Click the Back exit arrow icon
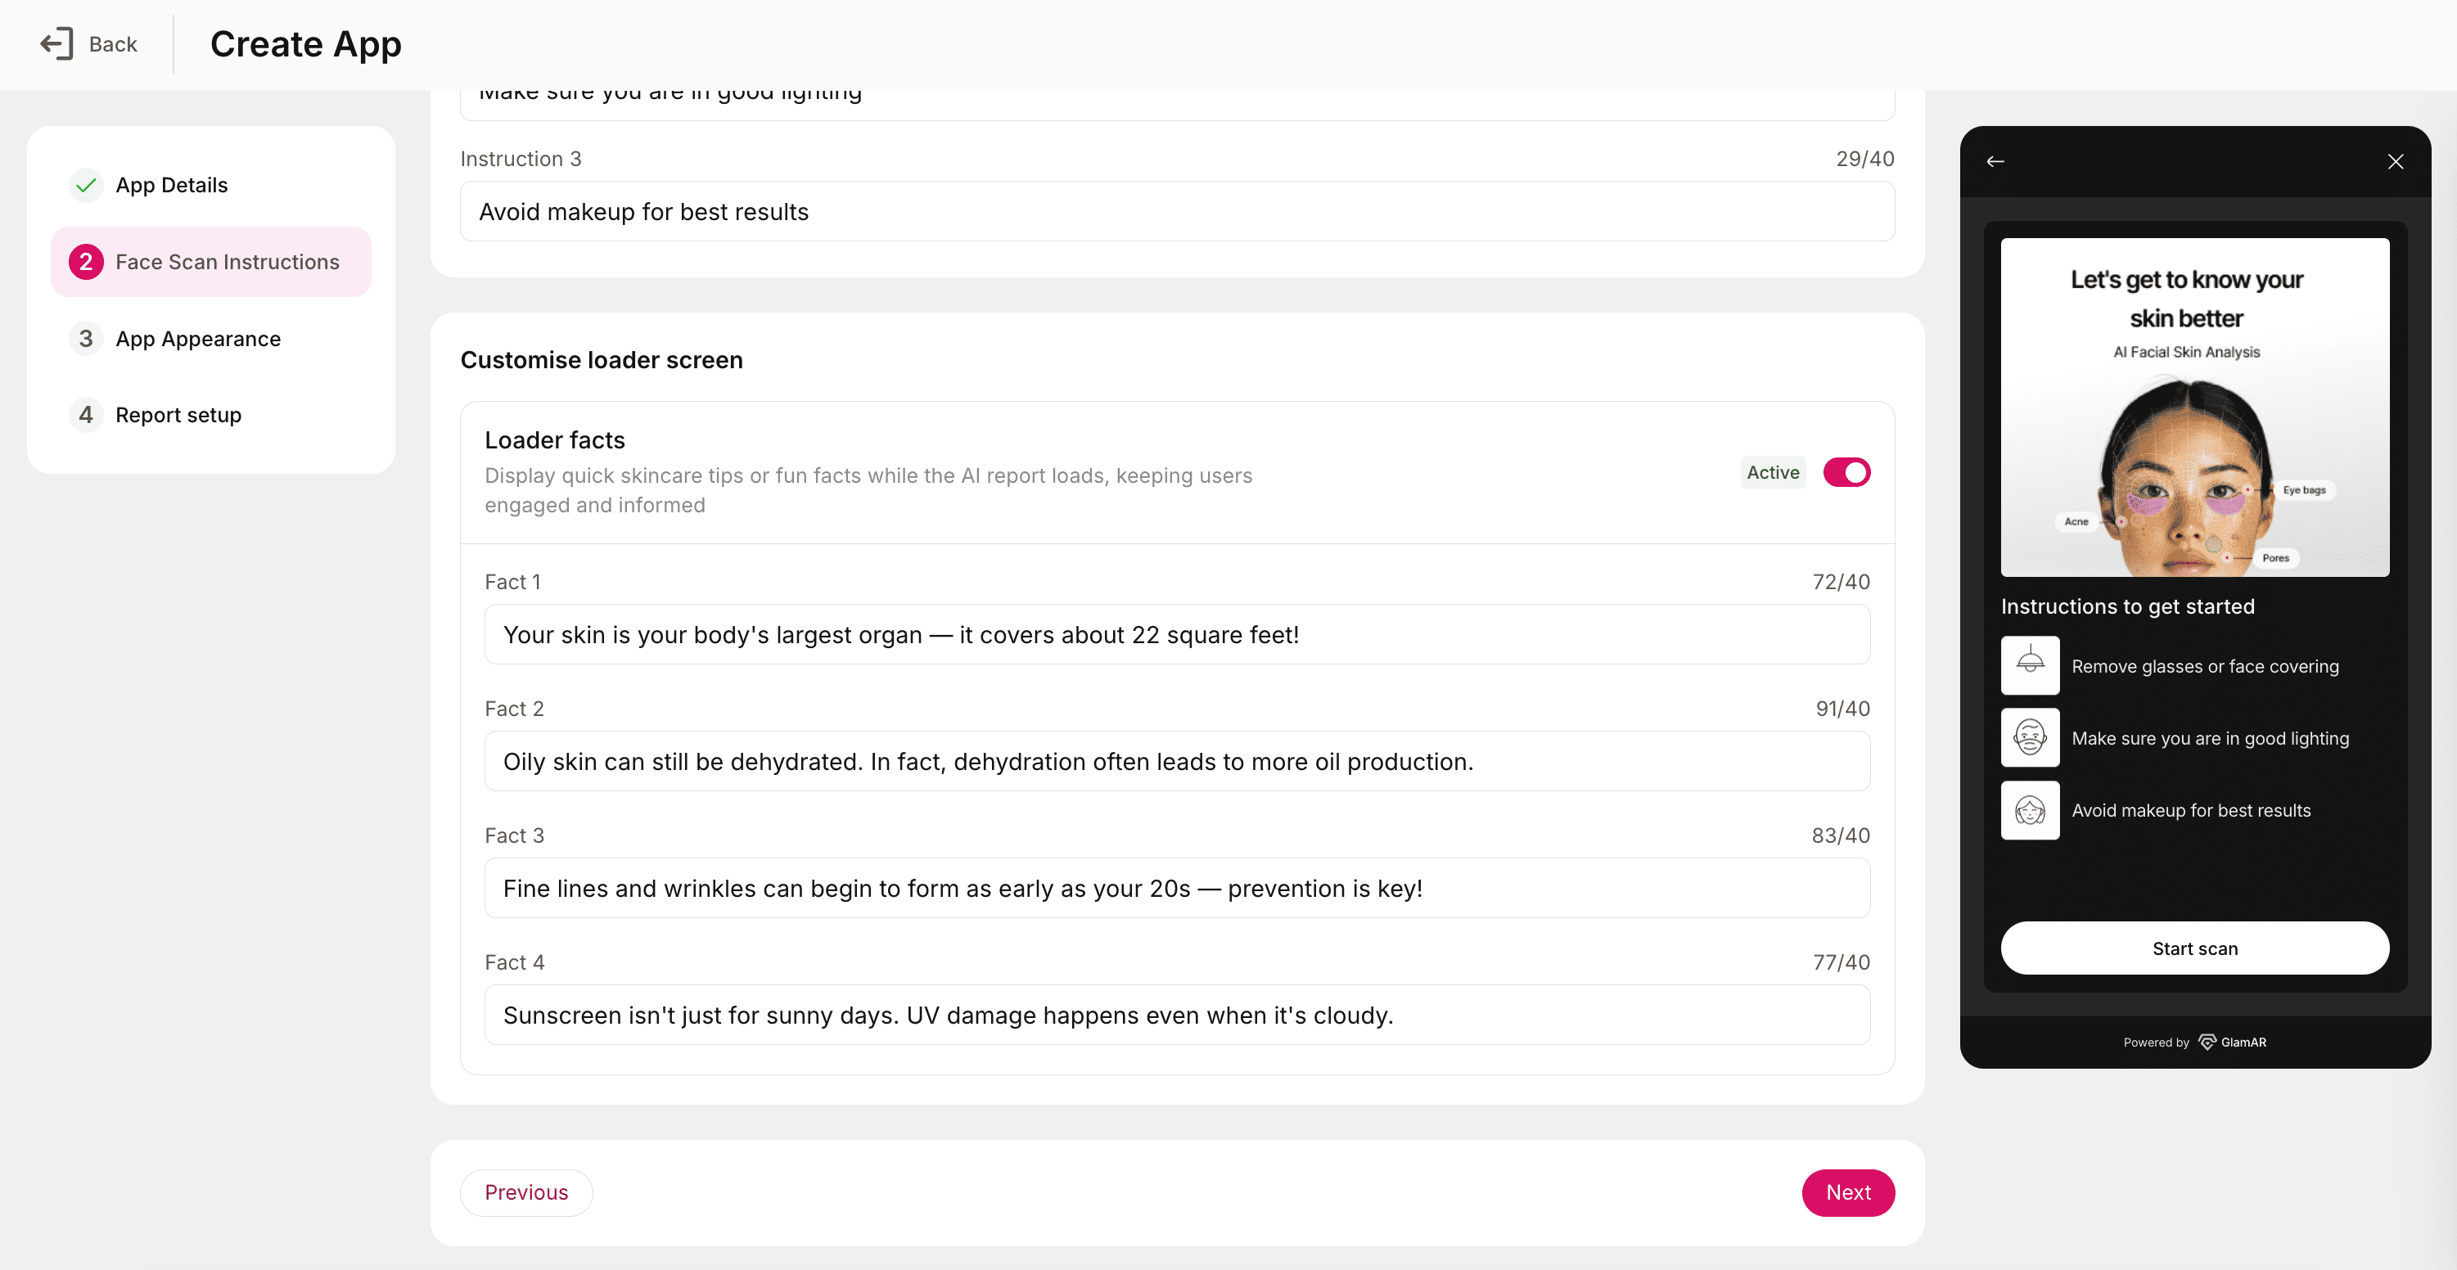Image resolution: width=2457 pixels, height=1270 pixels. point(56,44)
